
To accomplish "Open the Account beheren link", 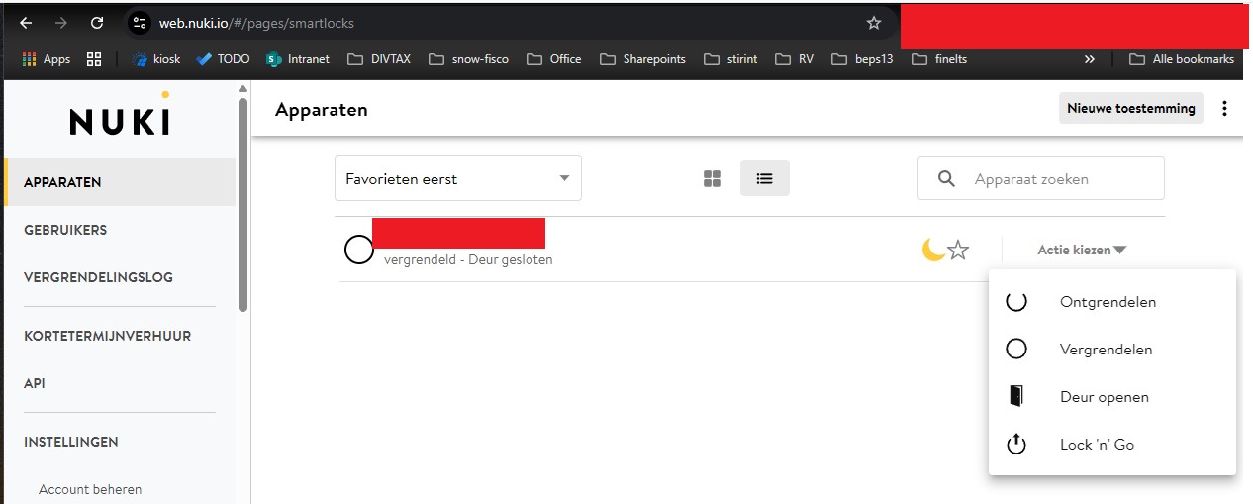I will (x=90, y=489).
